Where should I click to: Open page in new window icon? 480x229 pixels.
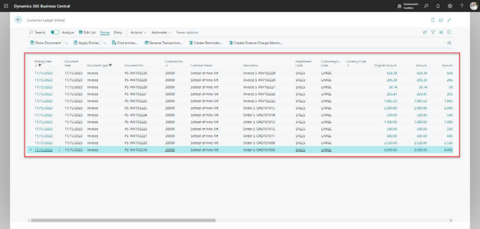[x=441, y=20]
